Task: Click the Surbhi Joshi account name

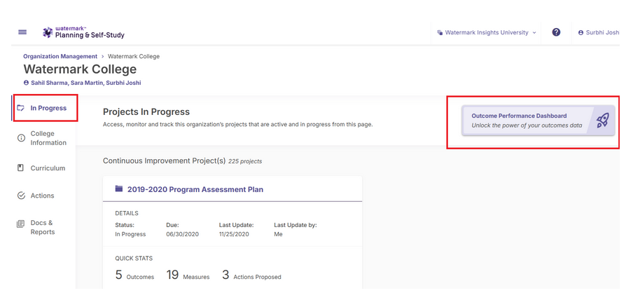Action: coord(602,33)
